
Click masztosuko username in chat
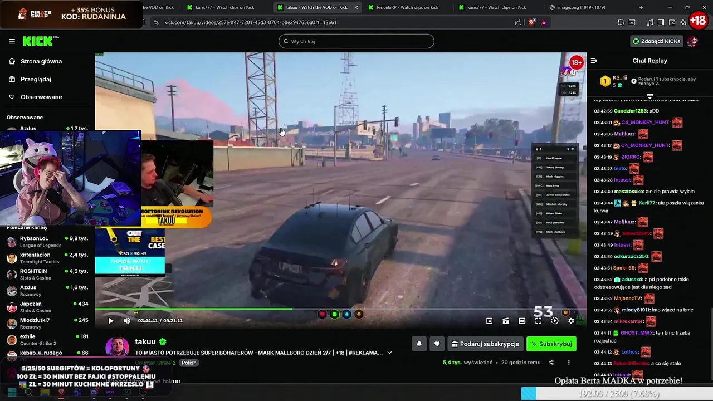pos(629,192)
